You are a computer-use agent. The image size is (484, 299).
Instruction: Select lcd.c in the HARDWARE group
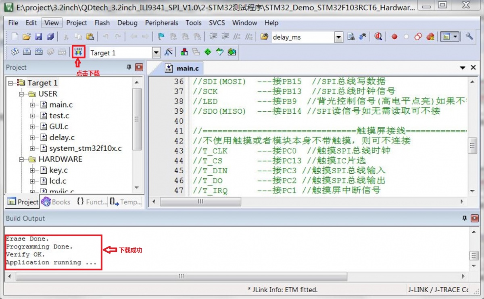58,181
